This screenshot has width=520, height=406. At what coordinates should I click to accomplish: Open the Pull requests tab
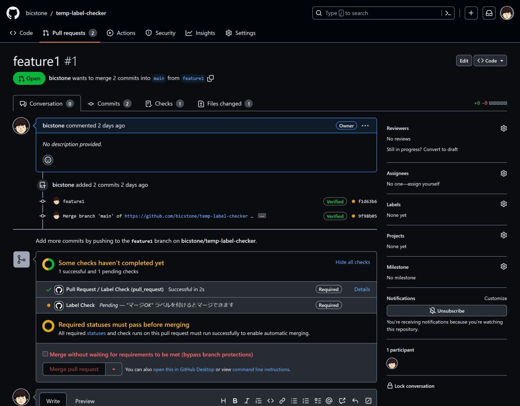70,33
